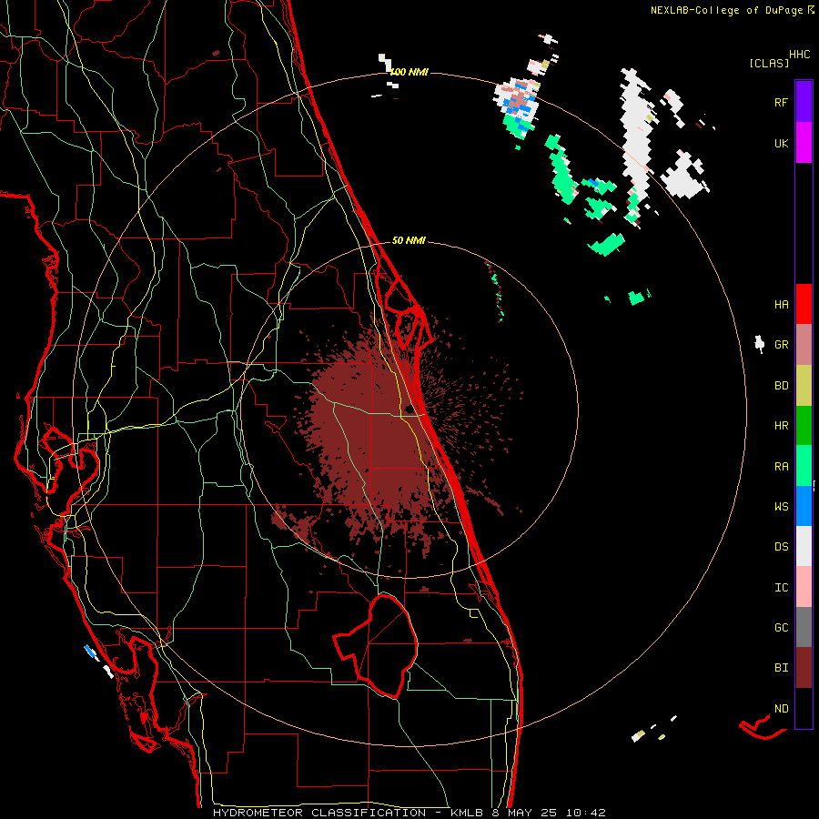Click the HA red legend swatch
Viewport: 819px width, 819px height.
804,304
